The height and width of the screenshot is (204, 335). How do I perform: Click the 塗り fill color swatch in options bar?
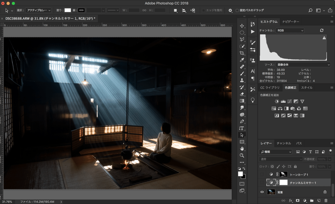coord(68,10)
